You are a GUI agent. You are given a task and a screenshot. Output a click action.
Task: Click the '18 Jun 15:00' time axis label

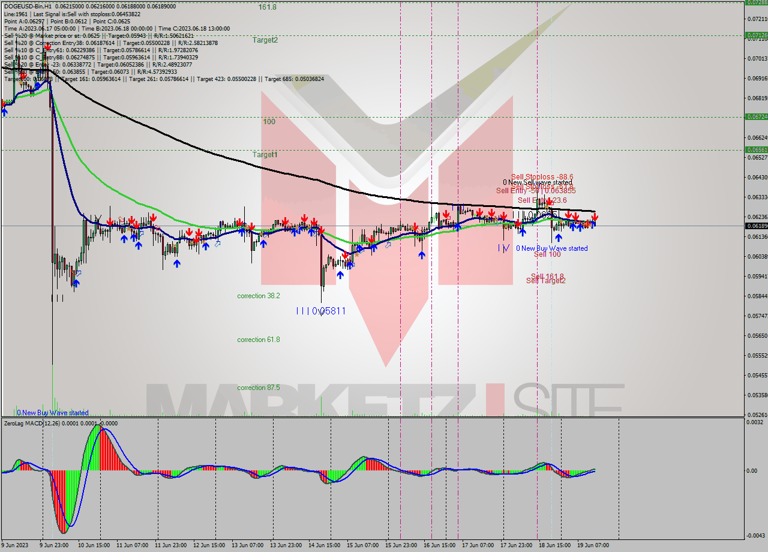(x=555, y=545)
